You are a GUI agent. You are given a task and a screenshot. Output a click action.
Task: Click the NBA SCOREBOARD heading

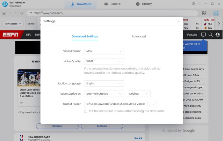(39, 137)
